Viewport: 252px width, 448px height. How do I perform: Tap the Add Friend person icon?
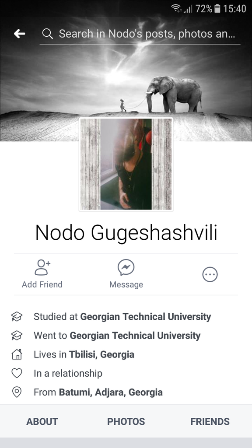click(42, 267)
